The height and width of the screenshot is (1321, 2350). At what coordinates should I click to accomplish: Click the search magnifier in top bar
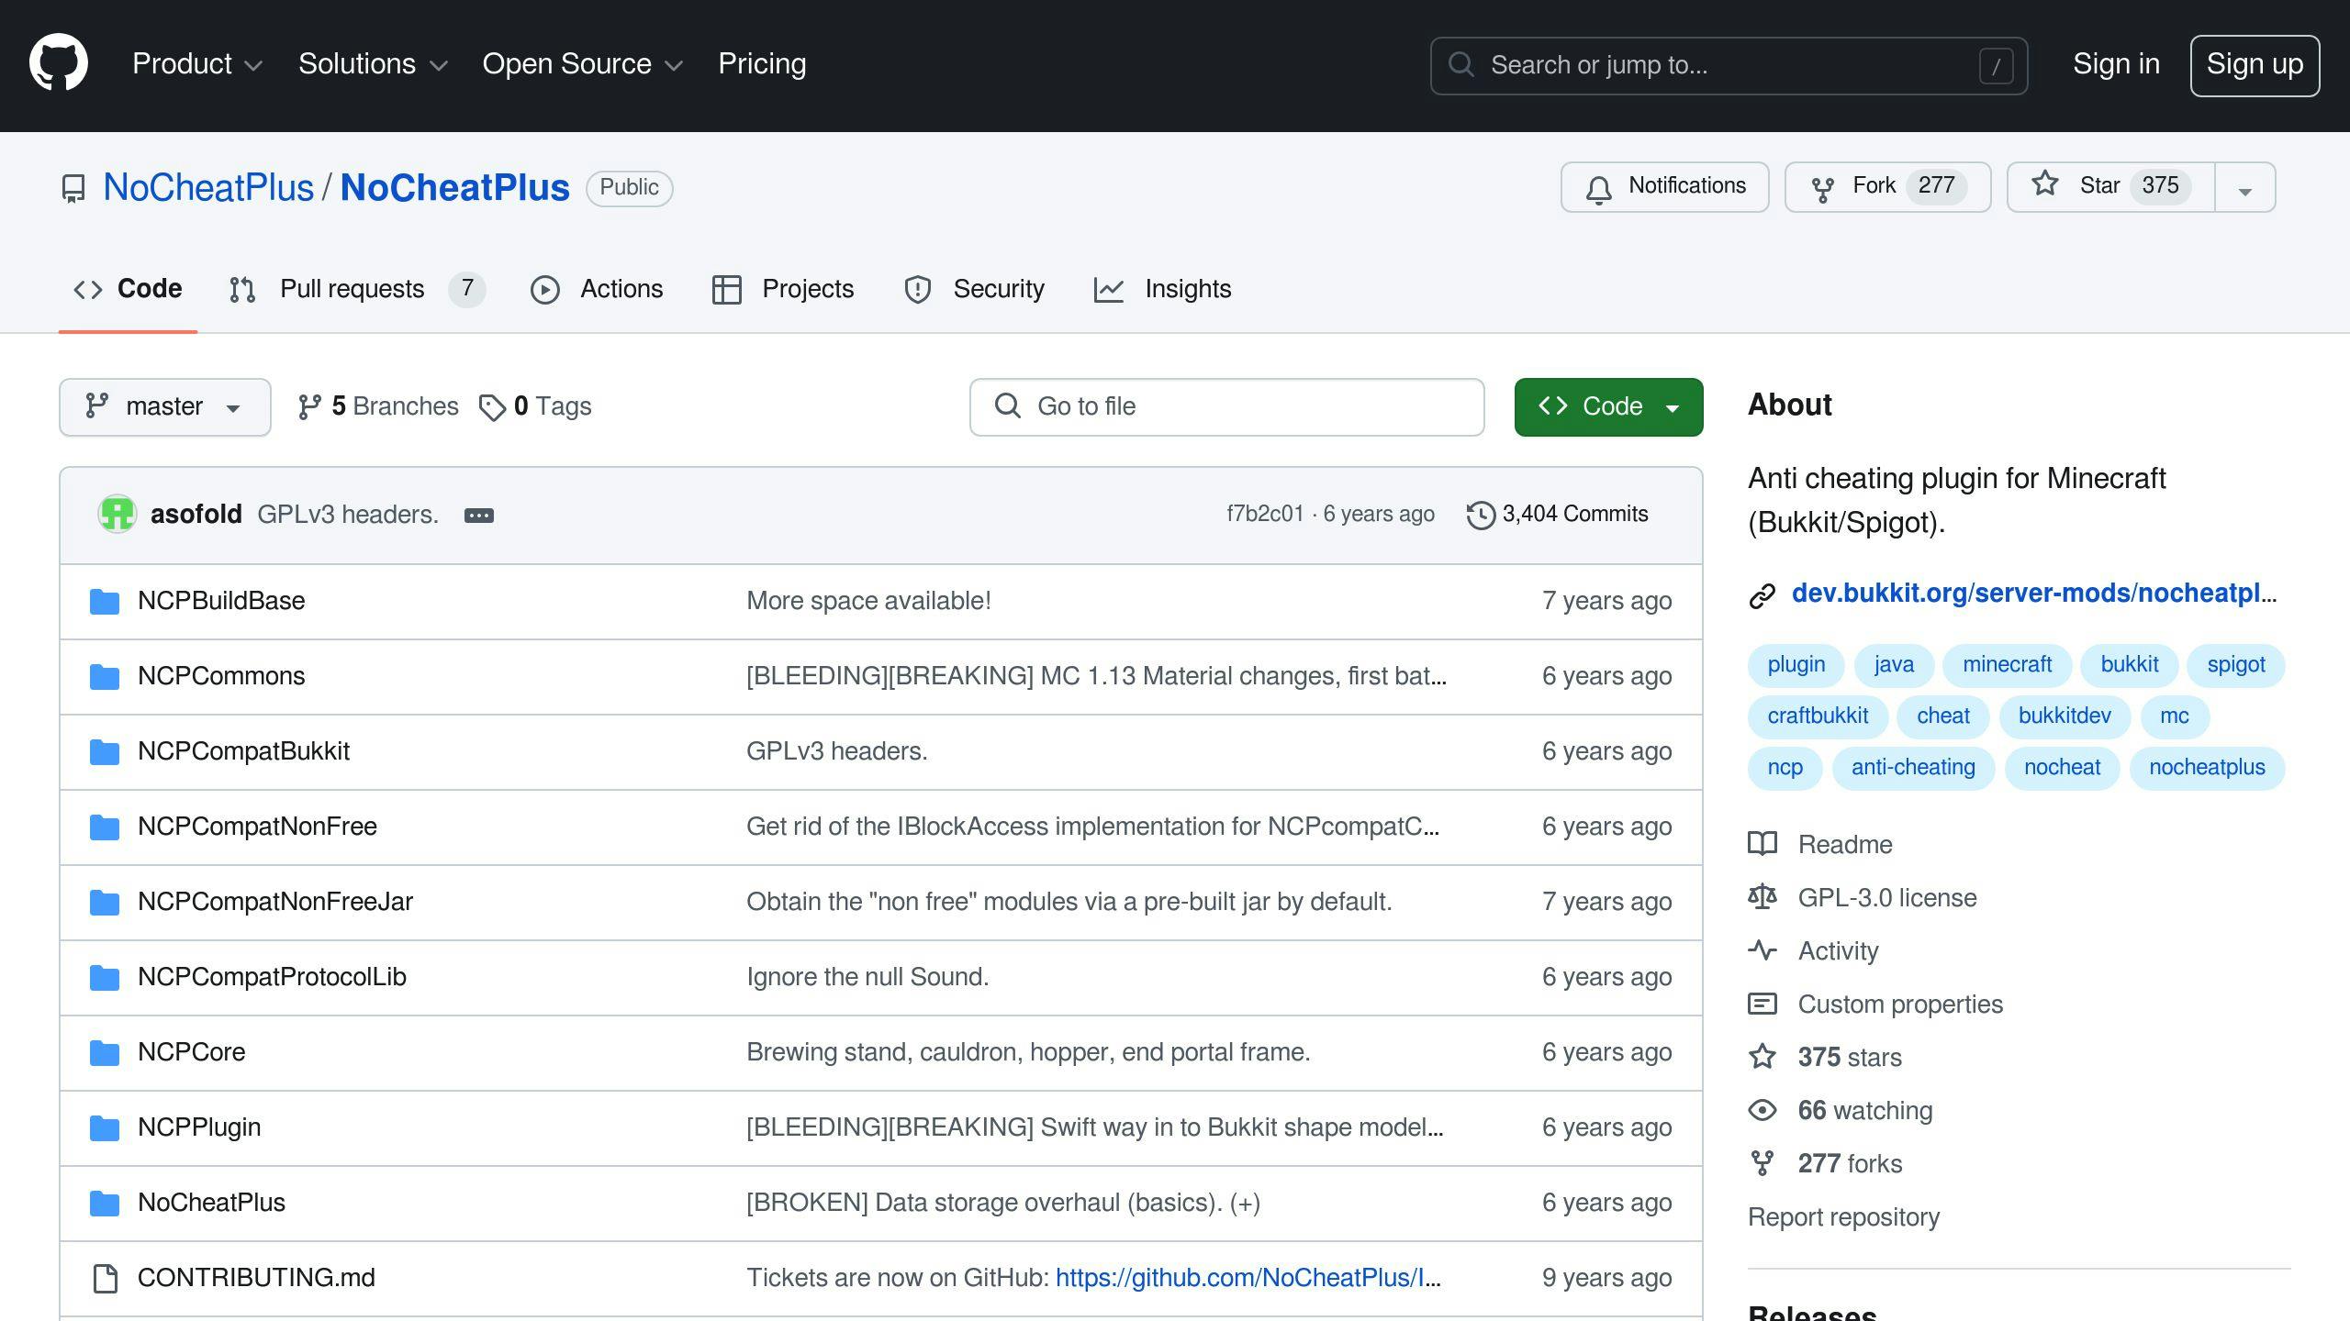tap(1460, 65)
